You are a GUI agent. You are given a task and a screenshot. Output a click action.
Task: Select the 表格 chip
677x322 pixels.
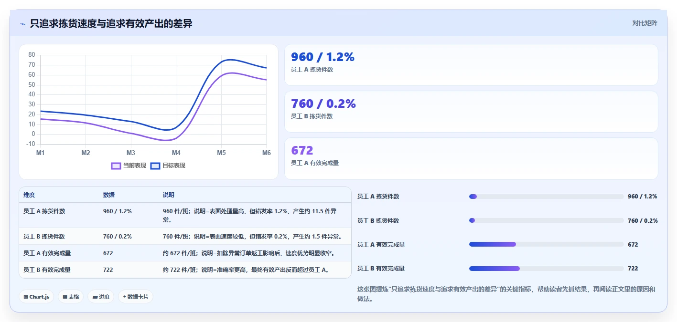point(71,297)
